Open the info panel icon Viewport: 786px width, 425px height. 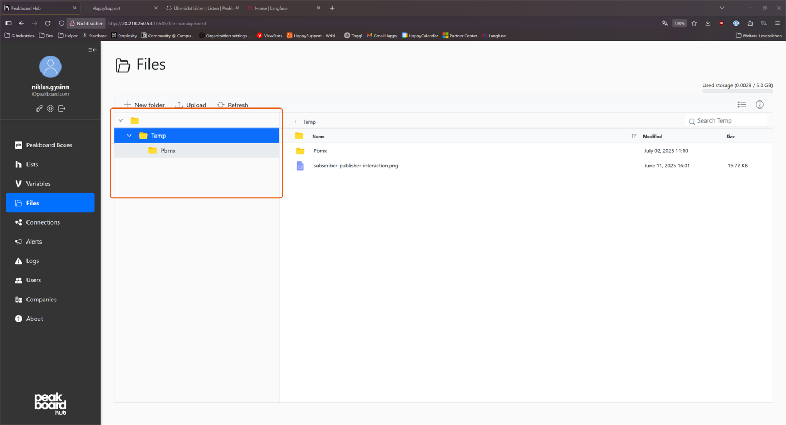pyautogui.click(x=760, y=104)
